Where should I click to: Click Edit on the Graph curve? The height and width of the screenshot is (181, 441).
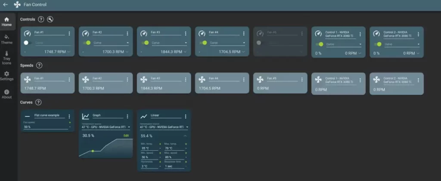pyautogui.click(x=126, y=135)
